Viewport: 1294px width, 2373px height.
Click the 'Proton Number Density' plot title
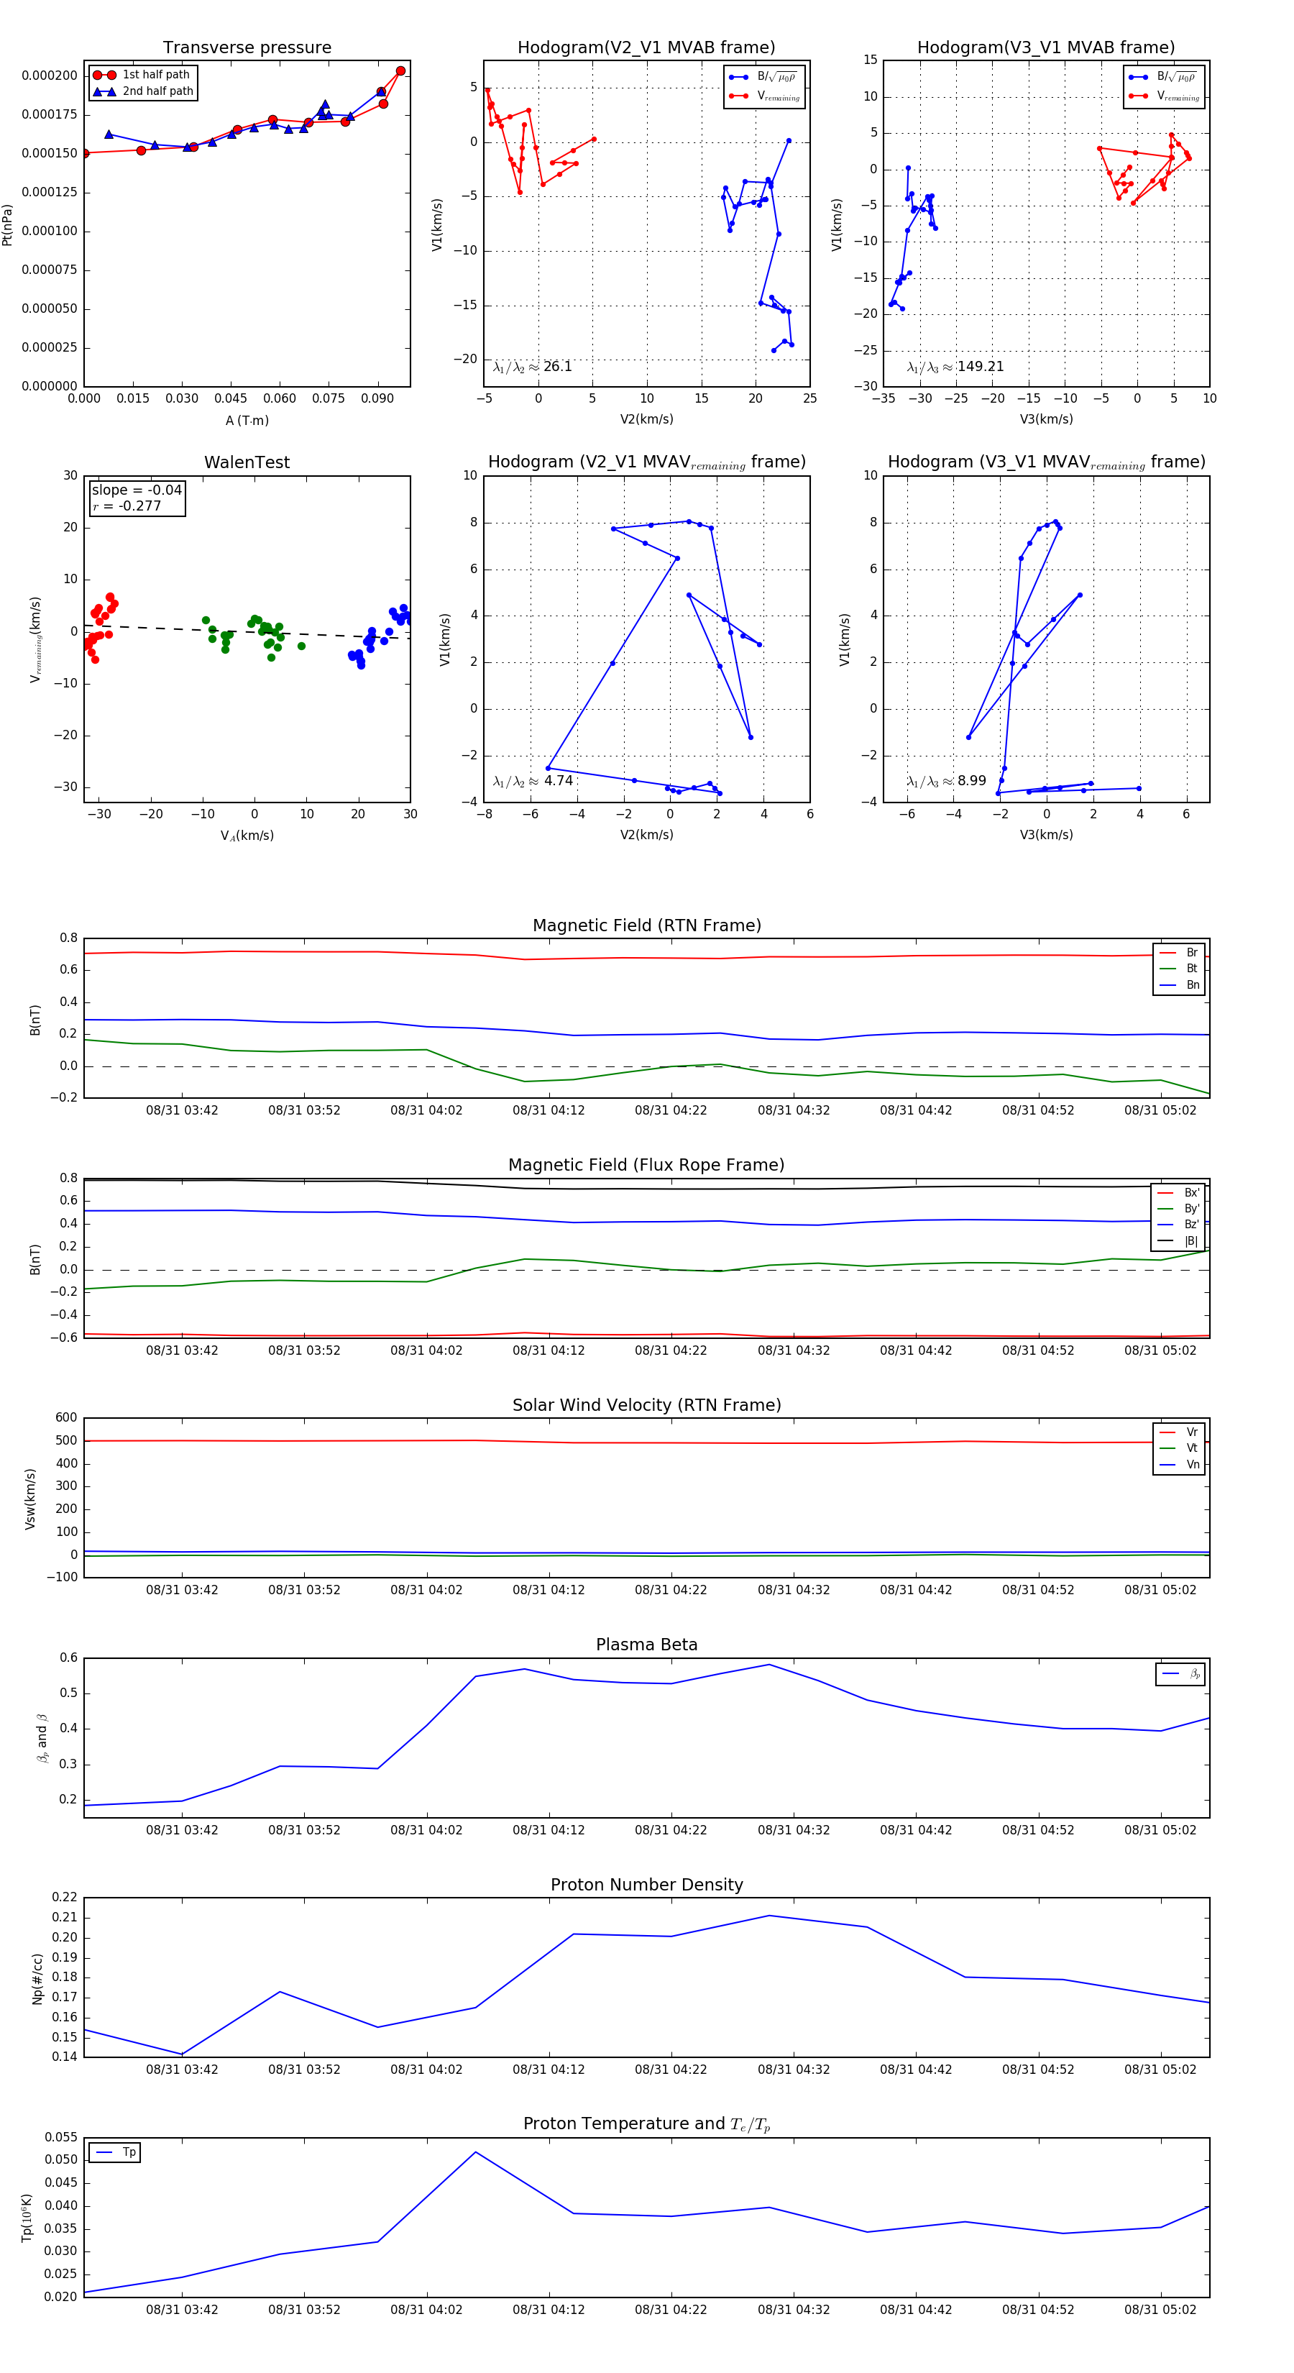646,1885
